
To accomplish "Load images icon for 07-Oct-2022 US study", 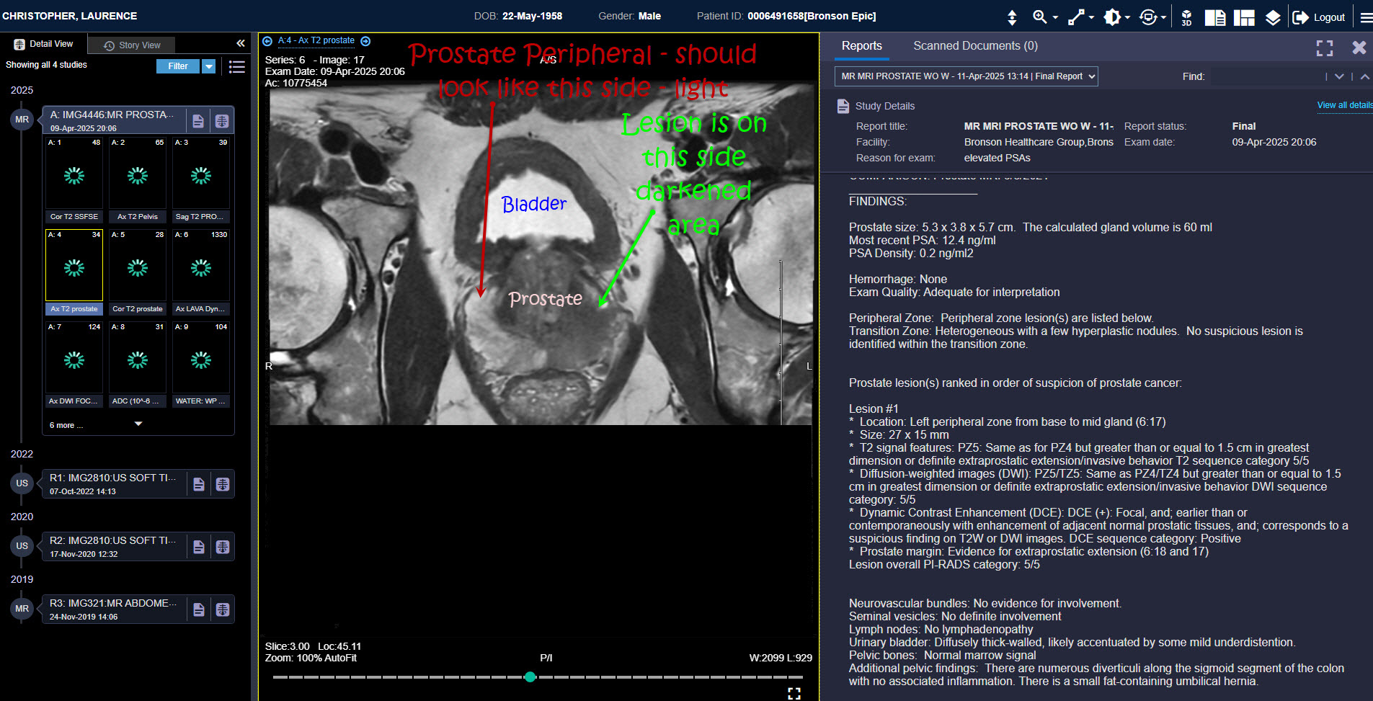I will pos(223,484).
